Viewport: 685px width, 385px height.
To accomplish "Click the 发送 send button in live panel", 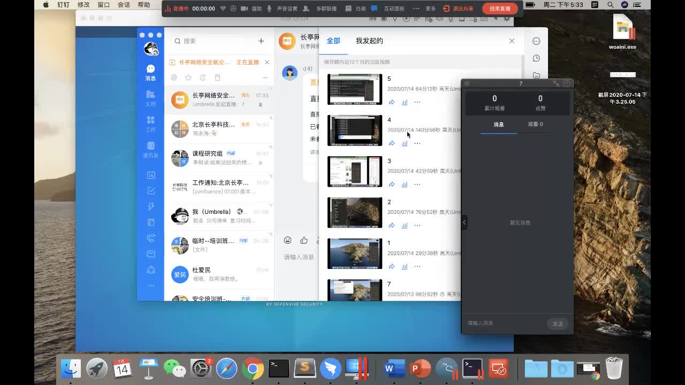I will [558, 324].
